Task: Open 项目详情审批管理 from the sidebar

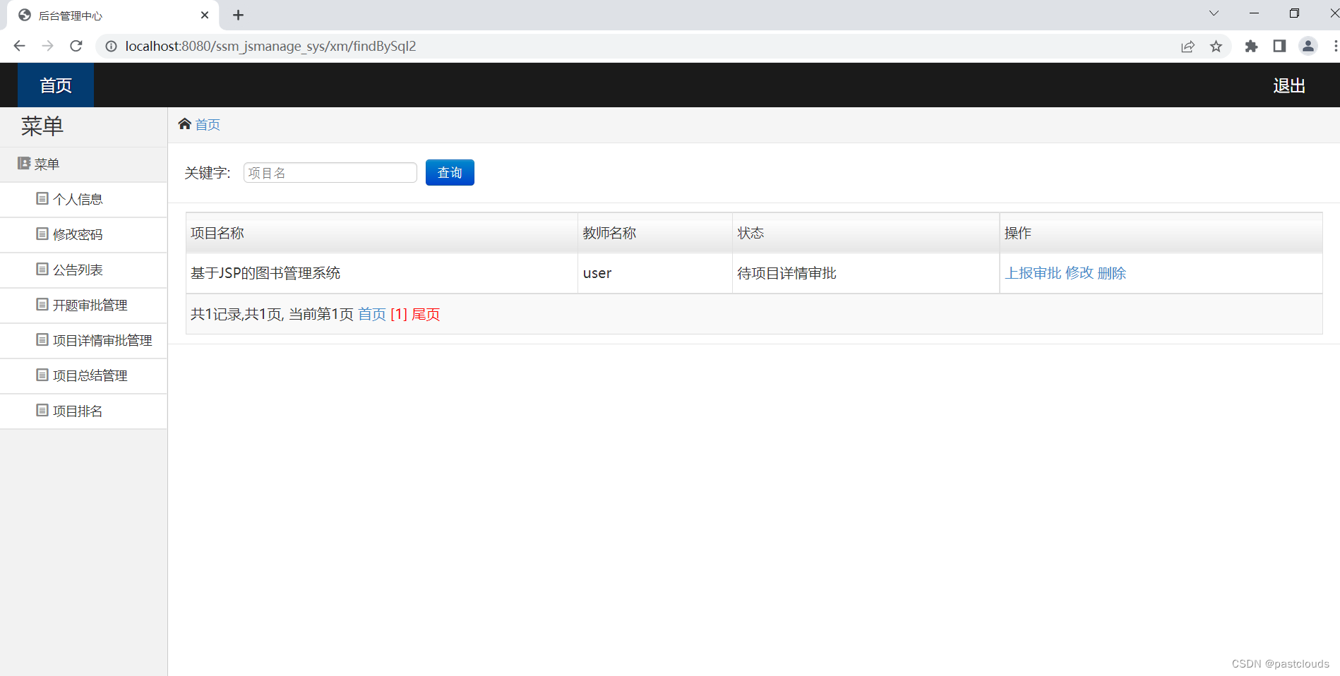Action: coord(102,340)
